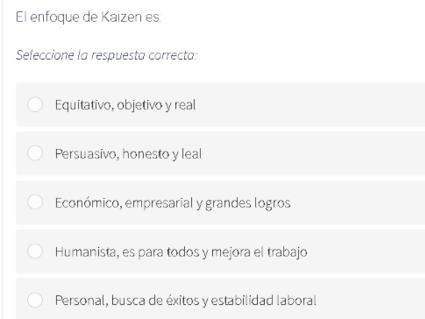
Task: Pick the Personal, busca de éxitos radio button
Action: (x=35, y=300)
